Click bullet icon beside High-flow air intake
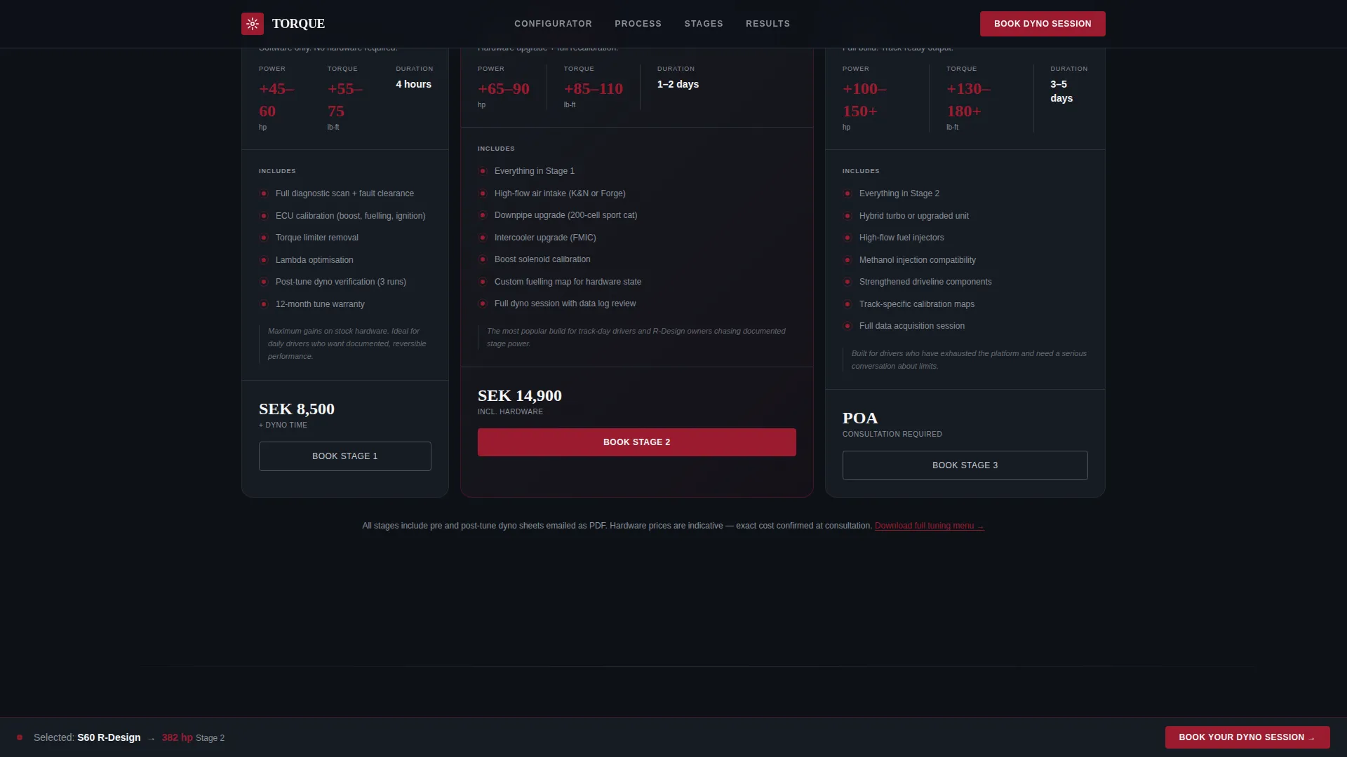Screen dimensions: 1347x757 point(483,193)
